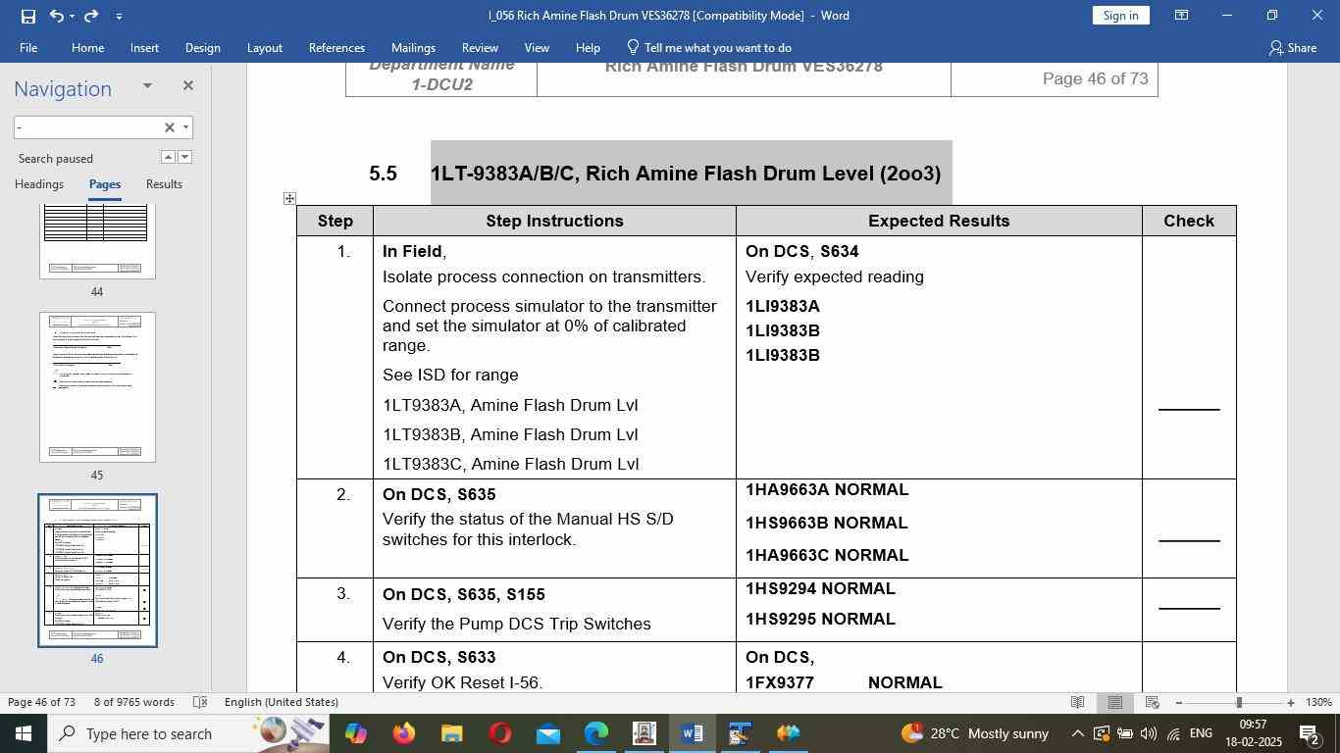Click '1HS9294 NORMAL' text

pos(820,588)
